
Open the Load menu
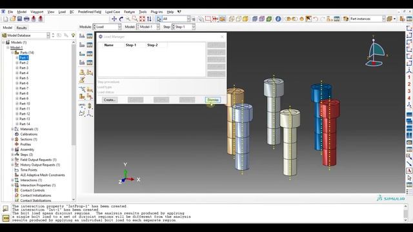pyautogui.click(x=62, y=12)
